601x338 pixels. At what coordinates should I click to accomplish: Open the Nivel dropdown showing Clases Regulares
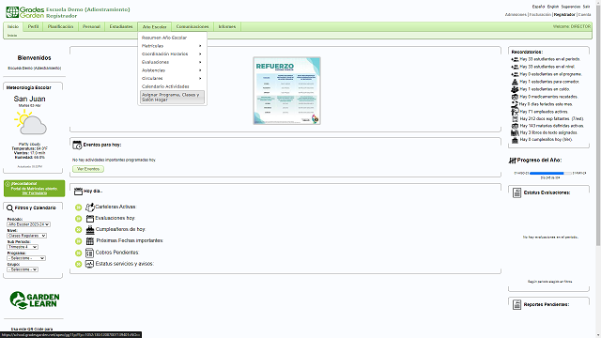coord(27,236)
